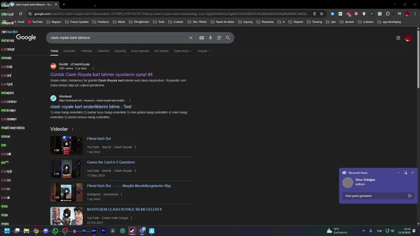Bookmark this page with the star

point(322,14)
